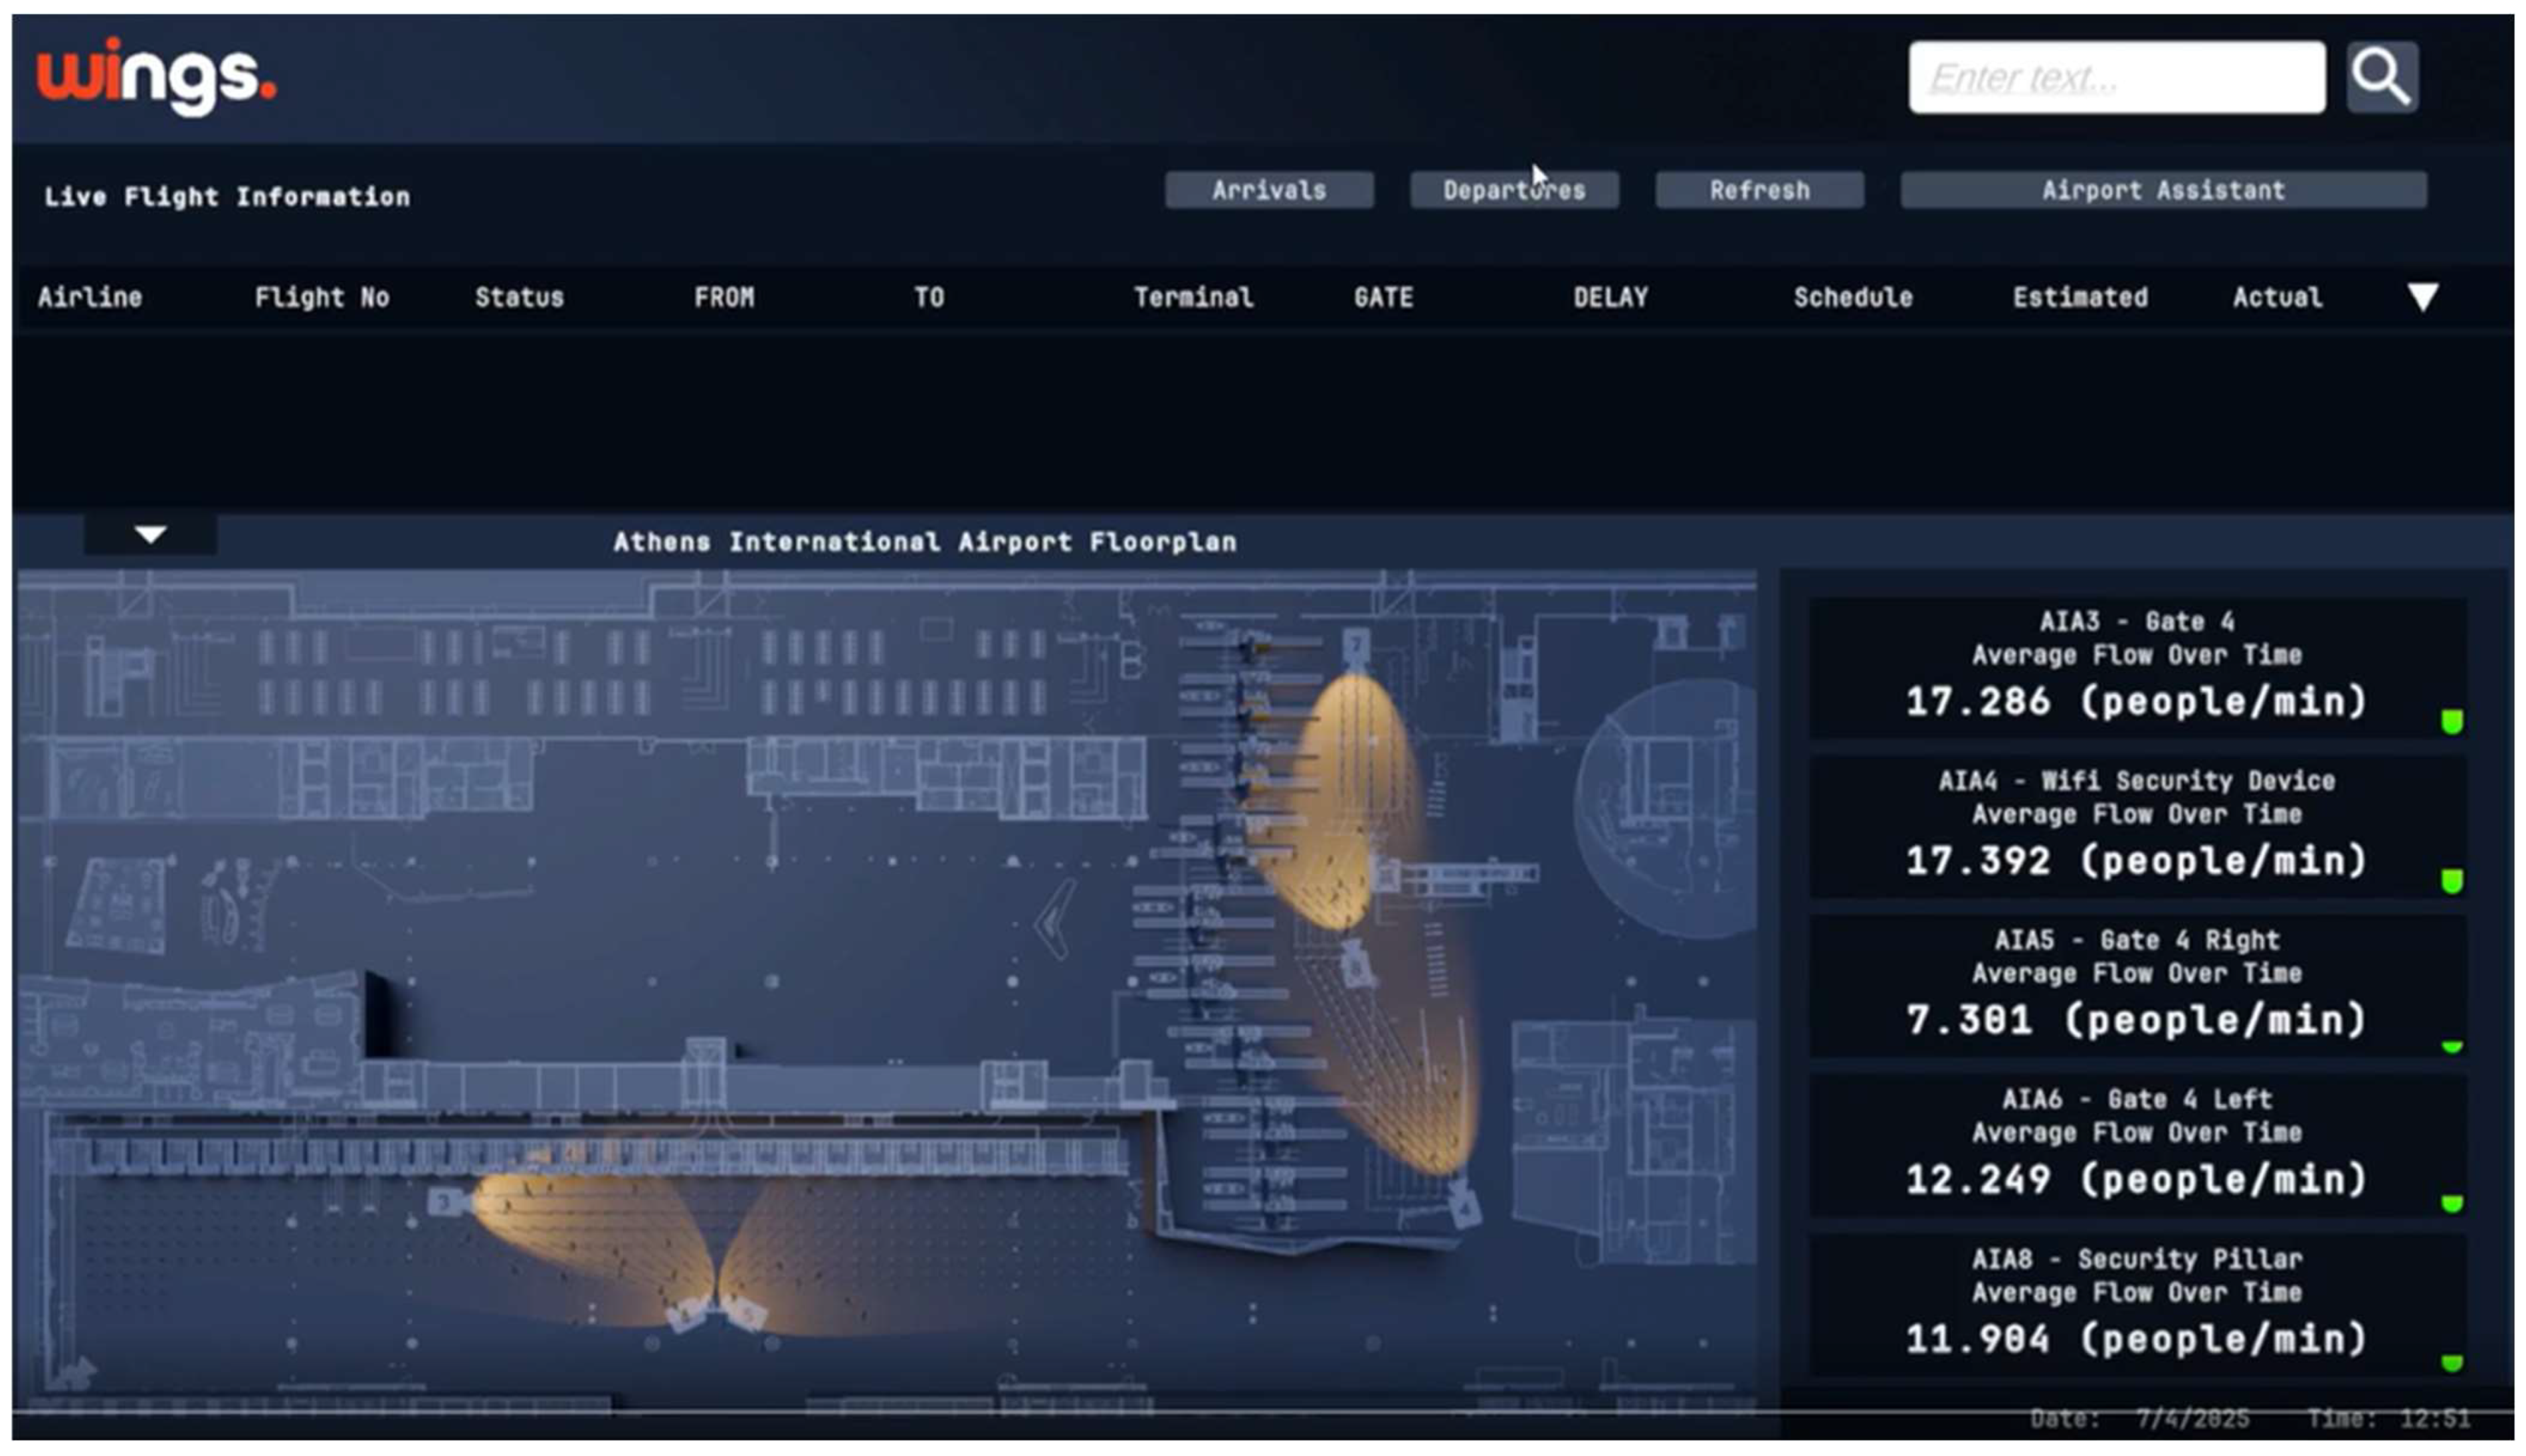This screenshot has height=1456, width=2526.
Task: Sort flights by the Status column header
Action: pyautogui.click(x=519, y=297)
